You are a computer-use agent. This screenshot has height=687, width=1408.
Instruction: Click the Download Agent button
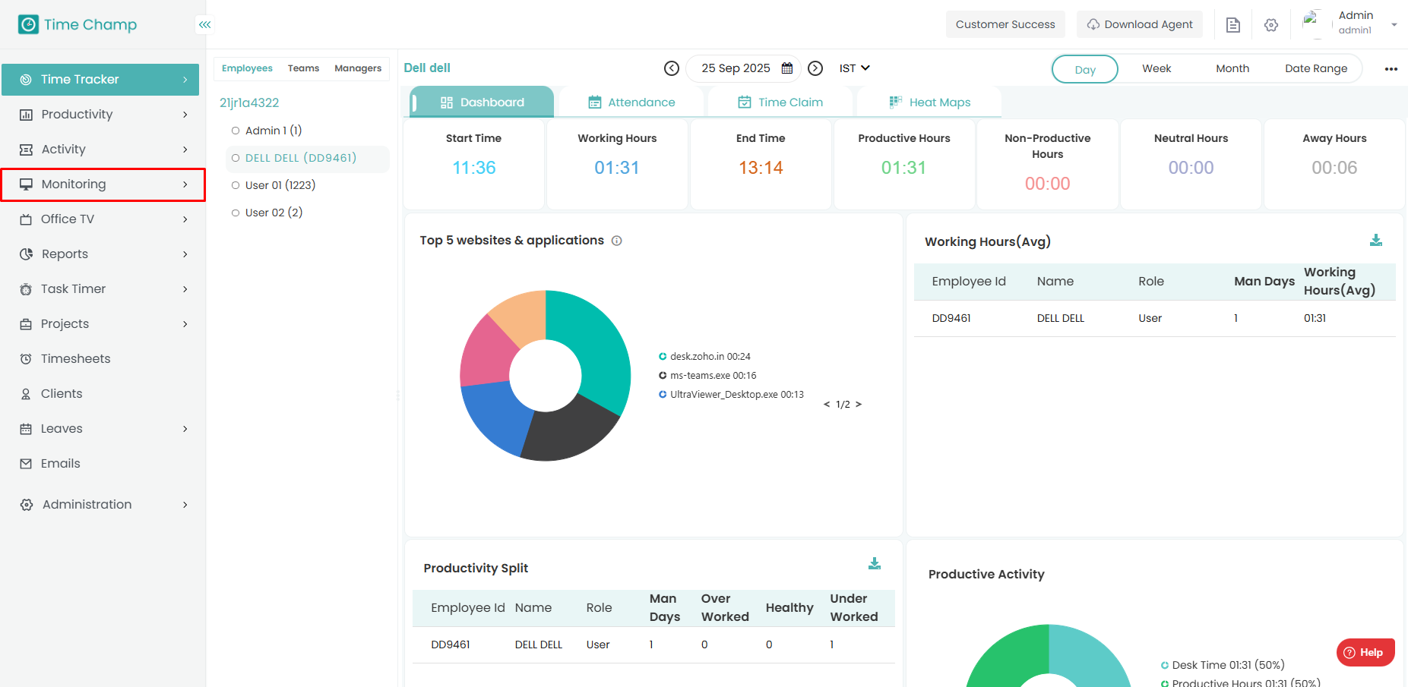(x=1139, y=24)
